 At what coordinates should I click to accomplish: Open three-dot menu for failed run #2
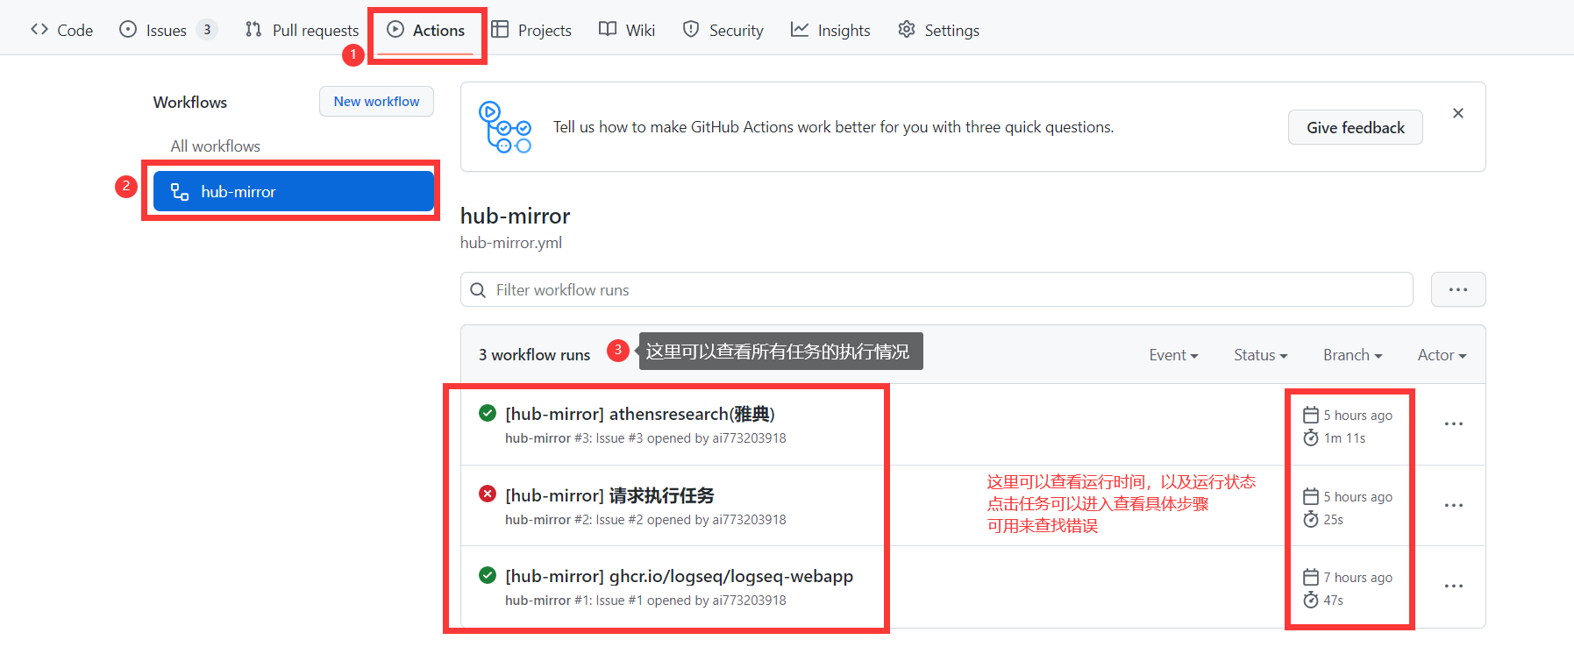(1454, 506)
